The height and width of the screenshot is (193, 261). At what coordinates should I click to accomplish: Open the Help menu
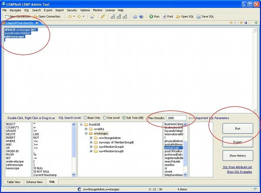[120, 10]
